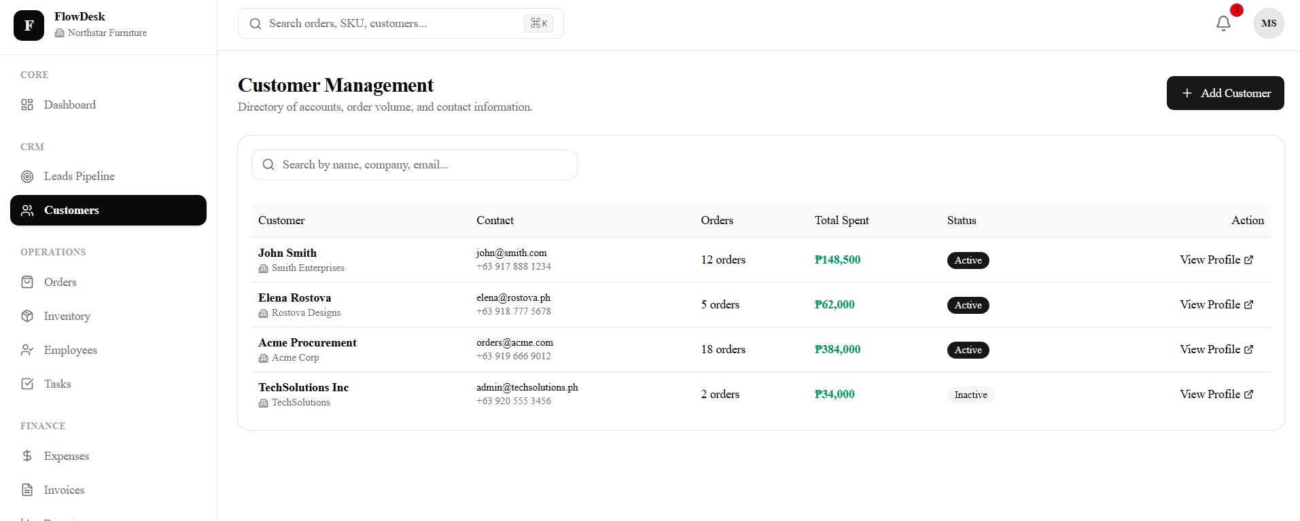This screenshot has width=1300, height=521.
Task: View Profile for TechSolutions Inc
Action: (x=1216, y=394)
